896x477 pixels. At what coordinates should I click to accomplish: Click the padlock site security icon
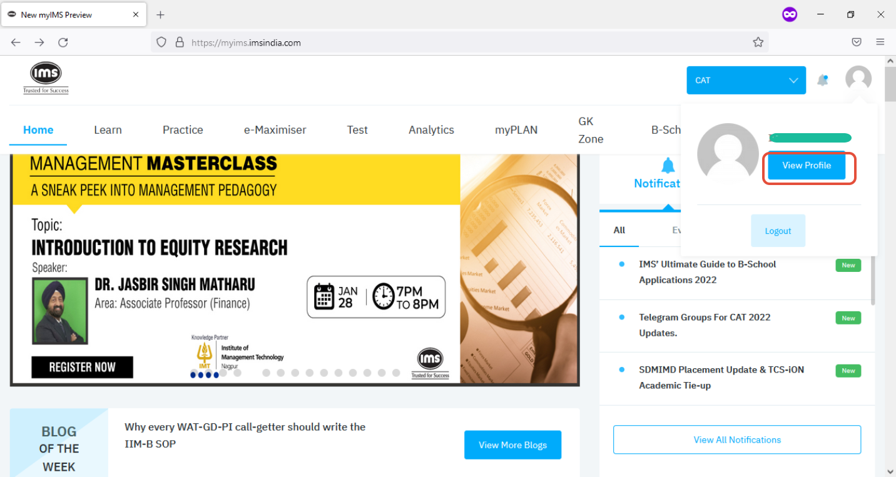180,43
